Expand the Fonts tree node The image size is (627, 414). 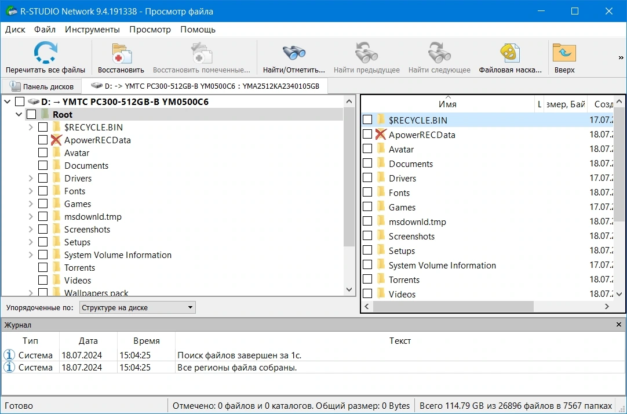click(31, 191)
